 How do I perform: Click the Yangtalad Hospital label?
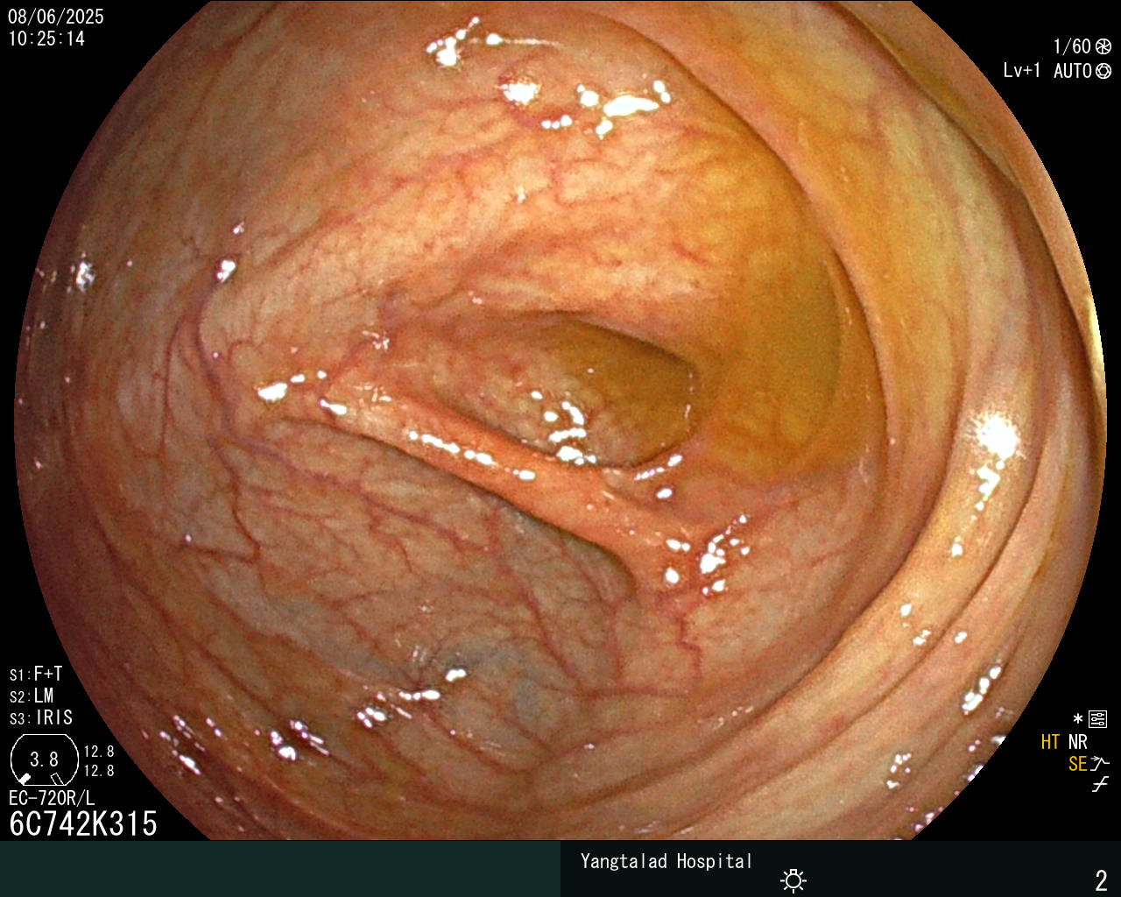click(666, 861)
